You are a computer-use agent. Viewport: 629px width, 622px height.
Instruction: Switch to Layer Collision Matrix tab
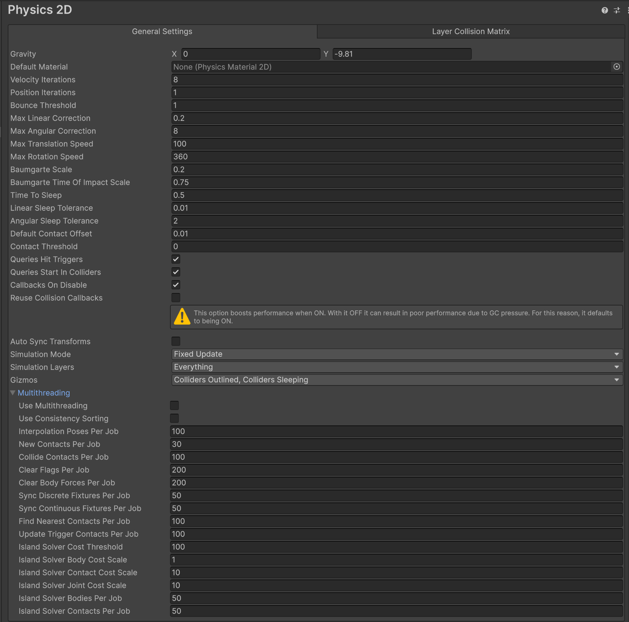coord(471,32)
